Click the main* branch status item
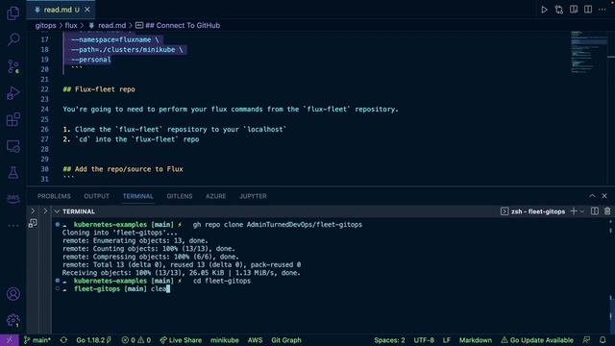615x346 pixels. (37, 340)
